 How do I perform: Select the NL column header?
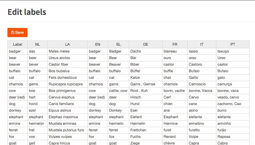coord(38,45)
